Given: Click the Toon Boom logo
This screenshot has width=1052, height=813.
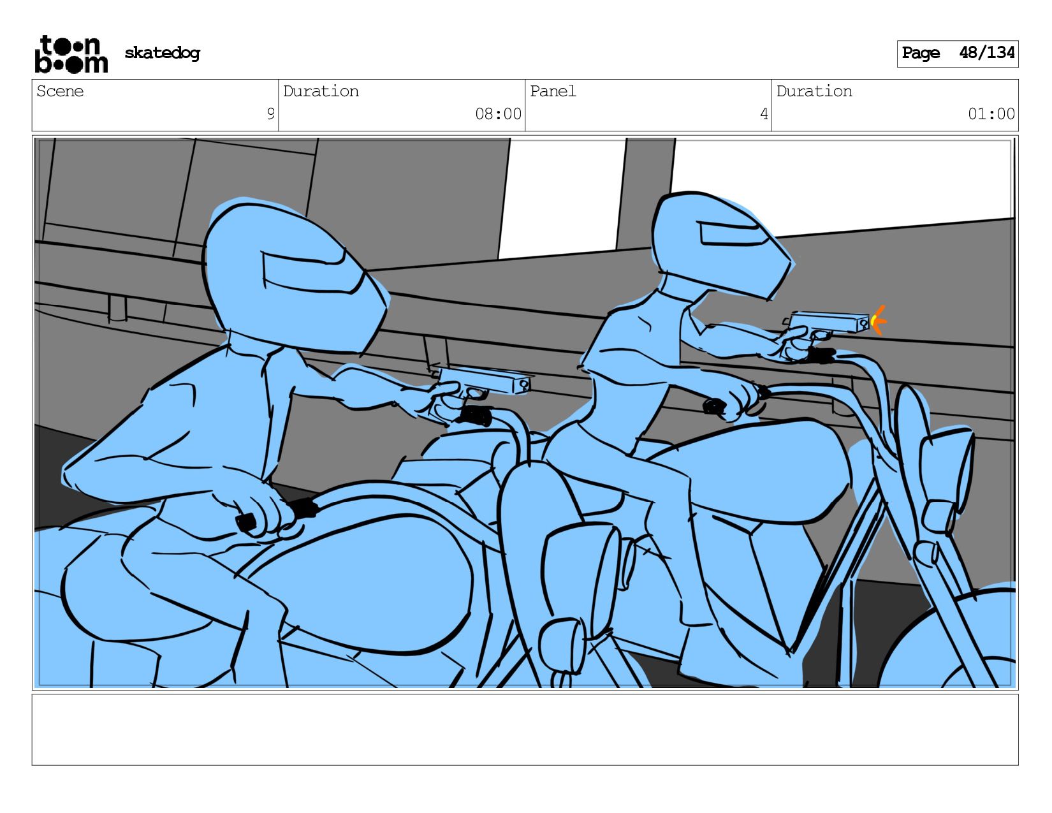Looking at the screenshot, I should point(71,54).
